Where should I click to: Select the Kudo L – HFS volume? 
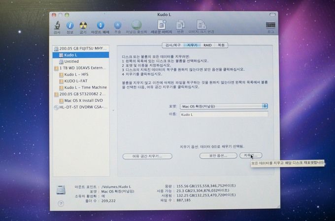(x=81, y=75)
